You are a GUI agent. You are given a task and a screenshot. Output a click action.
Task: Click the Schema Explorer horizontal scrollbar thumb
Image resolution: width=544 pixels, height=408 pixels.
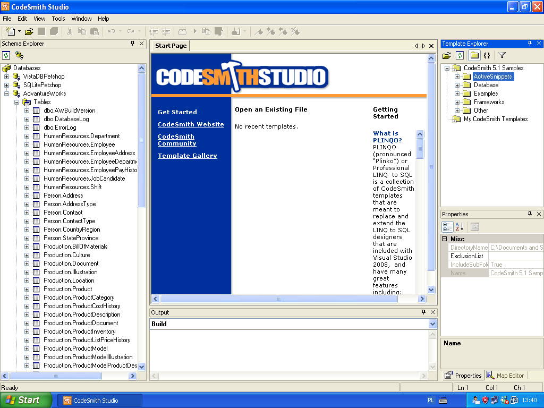[56, 376]
